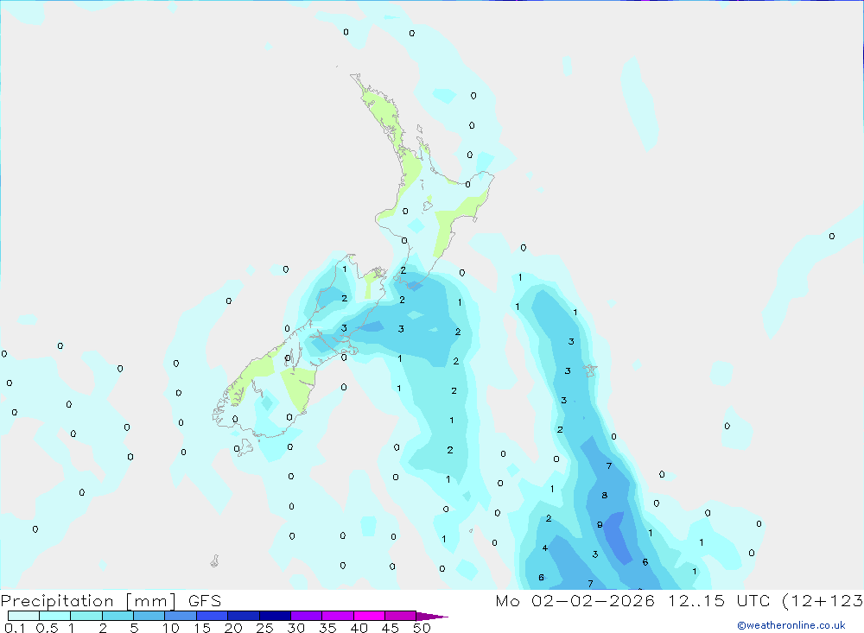Click the 'Precipitation [mm]' title text
The image size is (864, 633).
pos(88,601)
